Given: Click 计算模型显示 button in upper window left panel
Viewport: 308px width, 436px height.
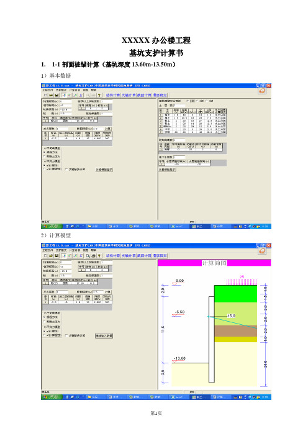Looking at the screenshot, I should click(104, 170).
